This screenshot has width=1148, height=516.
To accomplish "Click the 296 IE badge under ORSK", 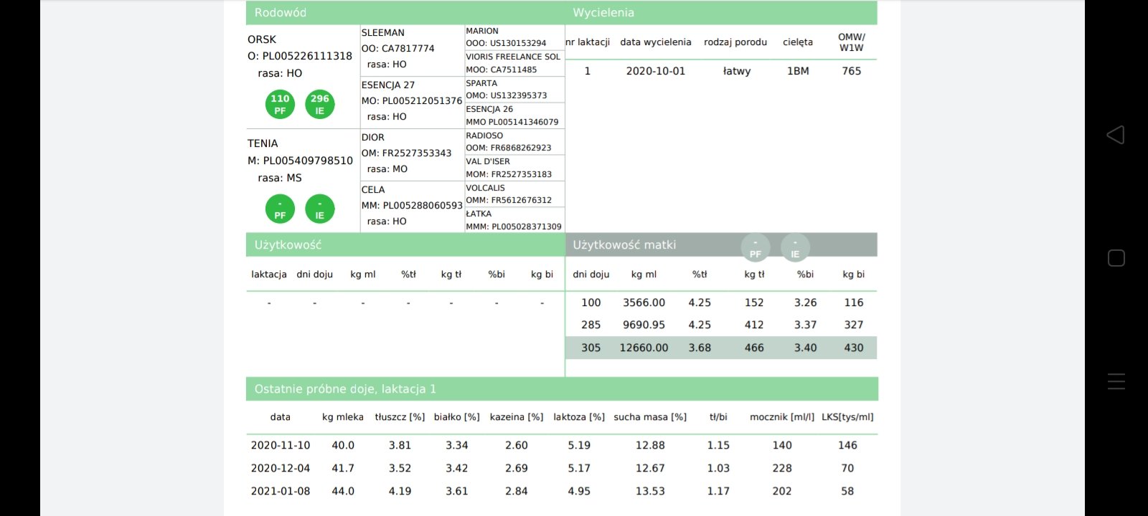I will 320,105.
